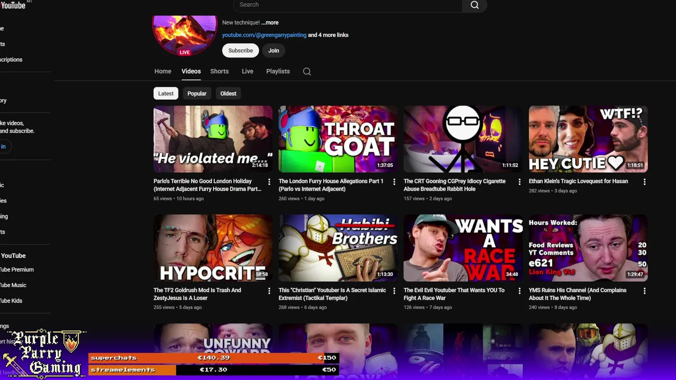
Task: Click title 'Parlo's Terrible No Good London Holiday'
Action: 208,185
